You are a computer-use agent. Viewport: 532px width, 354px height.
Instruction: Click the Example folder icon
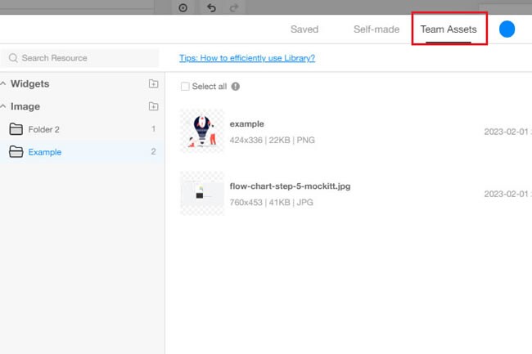tap(16, 152)
